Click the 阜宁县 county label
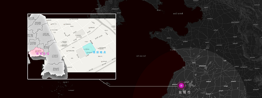262x98 pixels. 30,35
